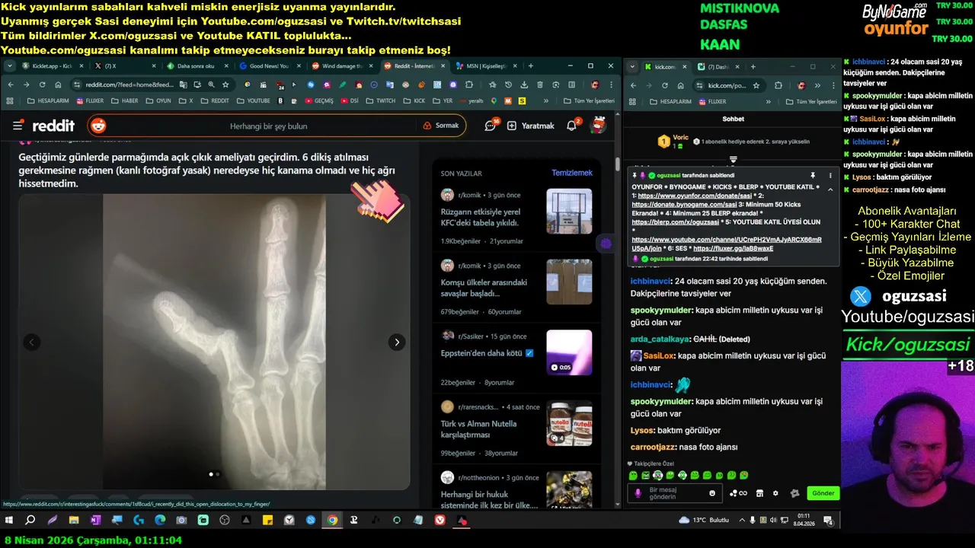Open the taskbar notification center icon
Screen dimensions: 975x548
coord(829,521)
